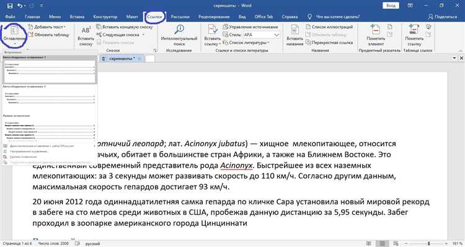Image resolution: width=465 pixels, height=247 pixels.
Task: Switch to Web Layout view icon
Action: point(396,243)
